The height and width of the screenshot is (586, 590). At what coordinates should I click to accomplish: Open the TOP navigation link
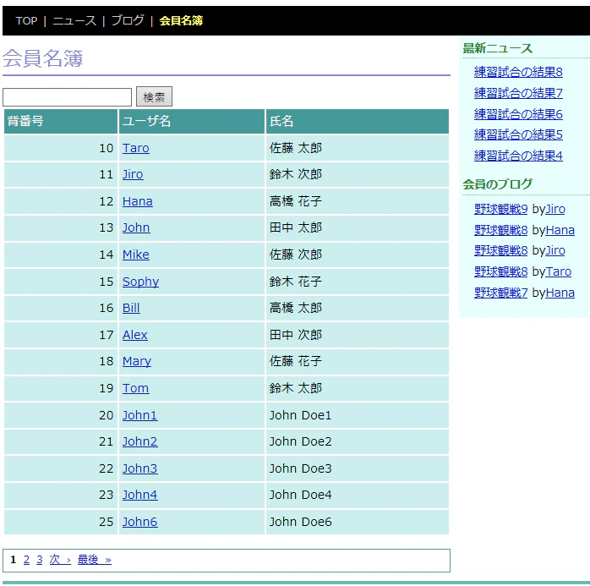point(26,20)
